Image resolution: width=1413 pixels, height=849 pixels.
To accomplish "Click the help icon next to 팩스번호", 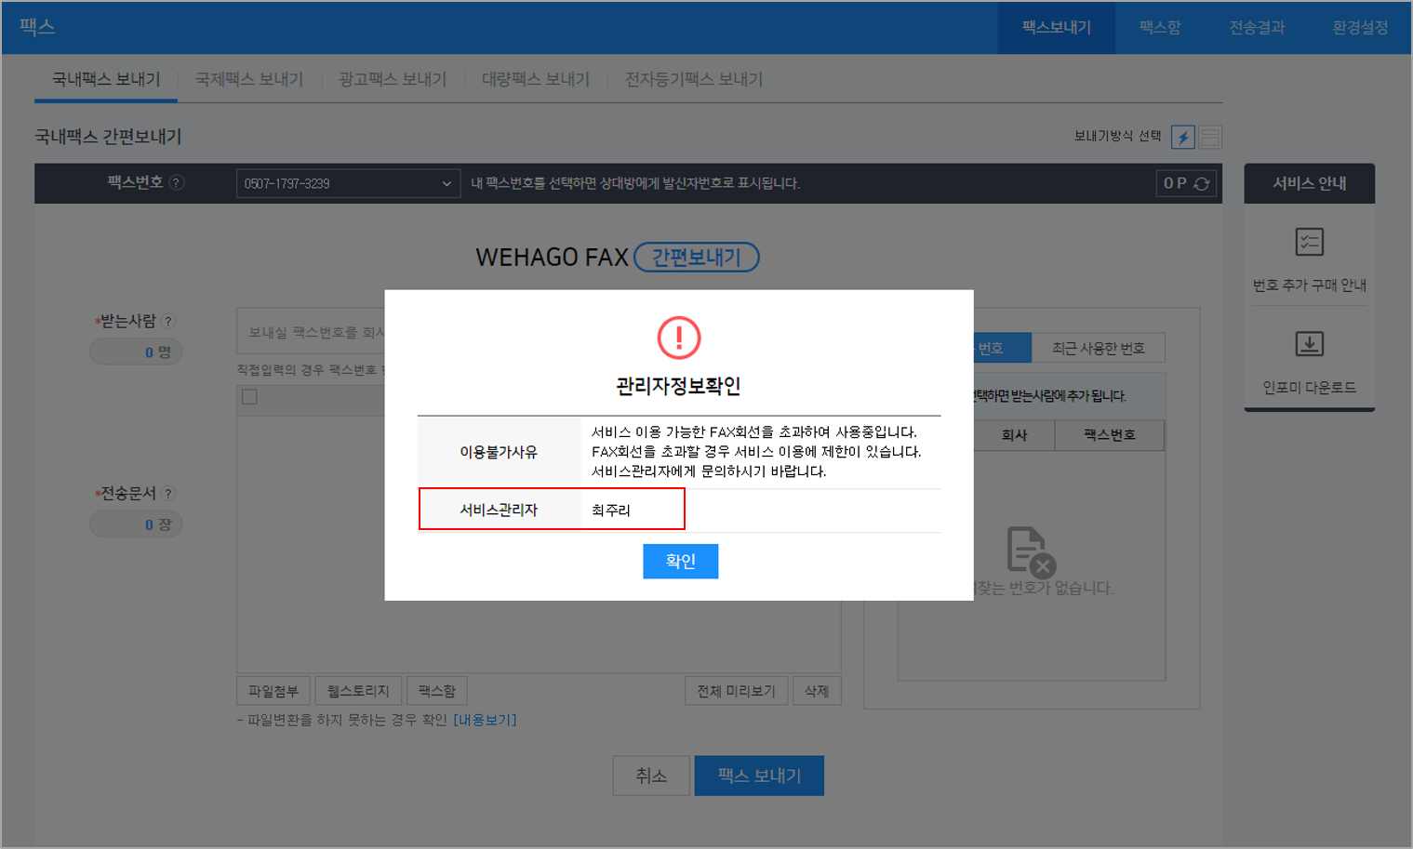I will tap(177, 183).
